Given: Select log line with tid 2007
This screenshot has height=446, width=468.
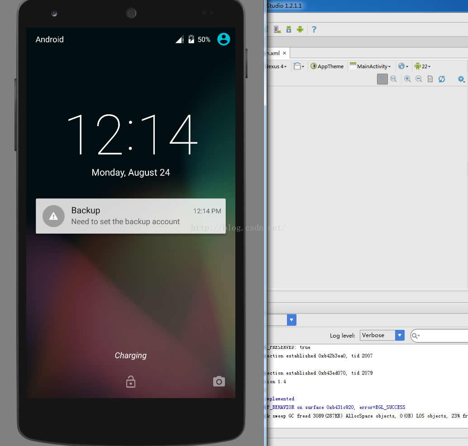Looking at the screenshot, I should pos(320,356).
